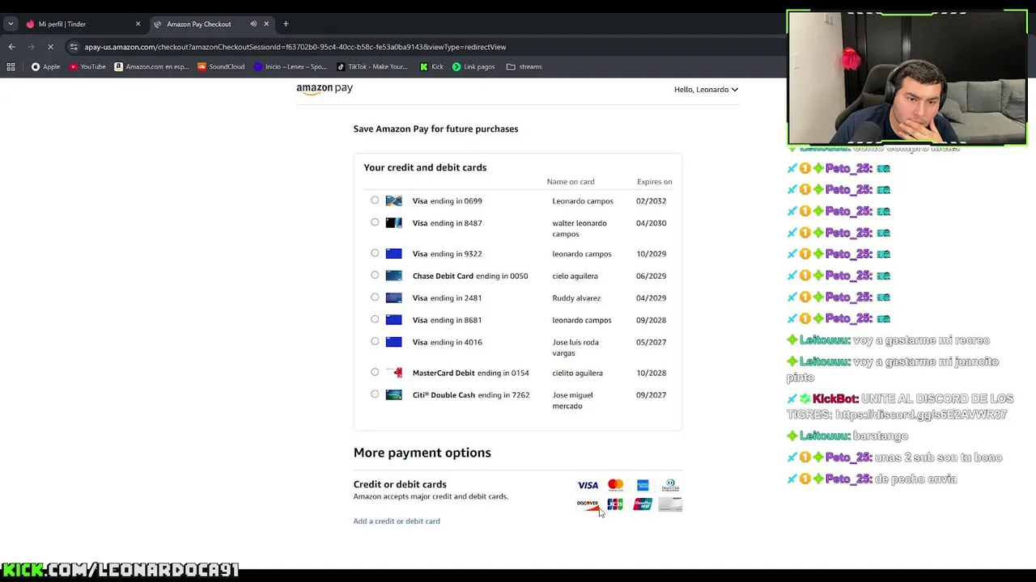The width and height of the screenshot is (1036, 582).
Task: Click the American Express logo
Action: pyautogui.click(x=643, y=485)
